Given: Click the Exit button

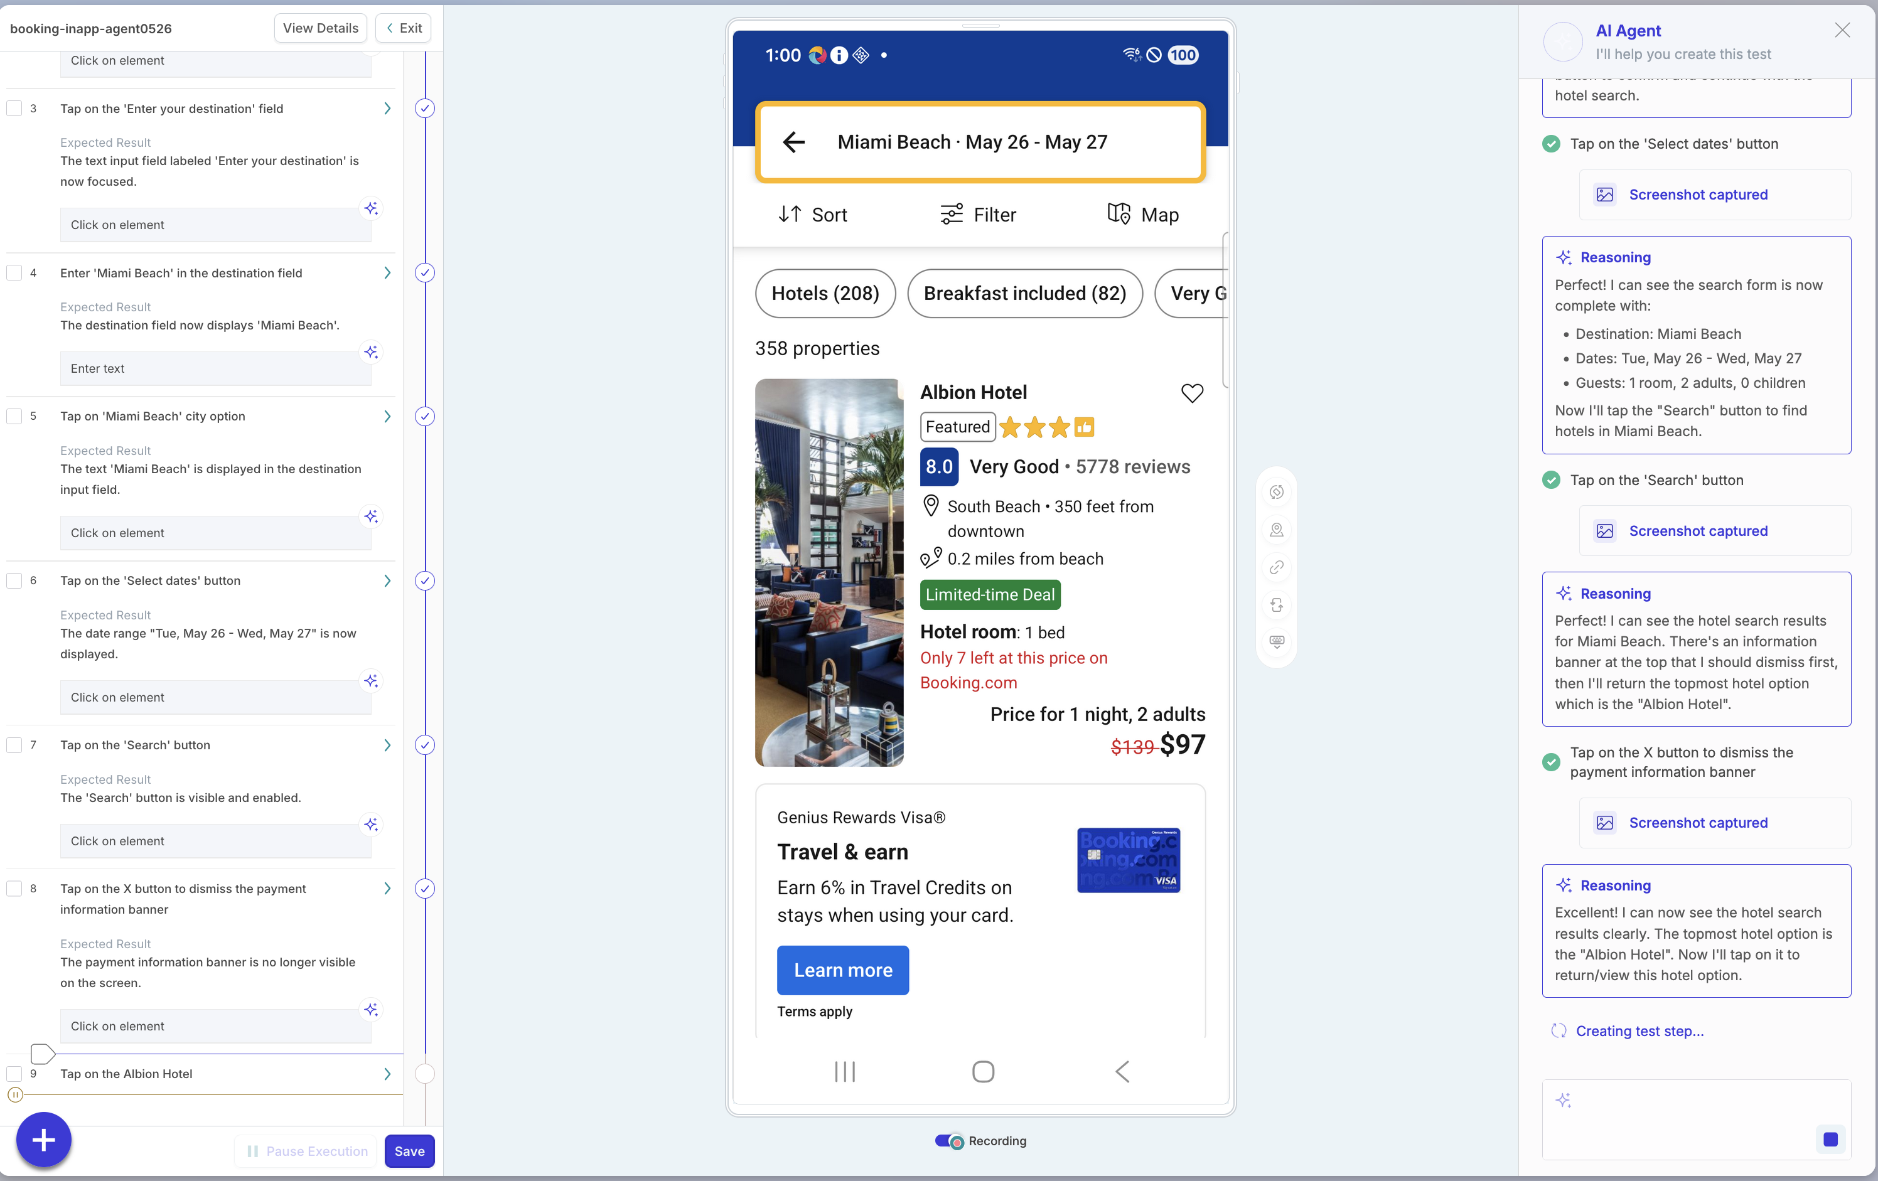Looking at the screenshot, I should pos(403,28).
